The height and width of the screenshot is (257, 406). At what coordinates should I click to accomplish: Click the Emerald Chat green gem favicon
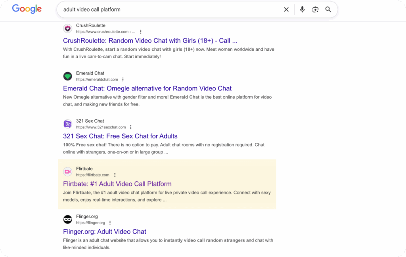pyautogui.click(x=67, y=76)
